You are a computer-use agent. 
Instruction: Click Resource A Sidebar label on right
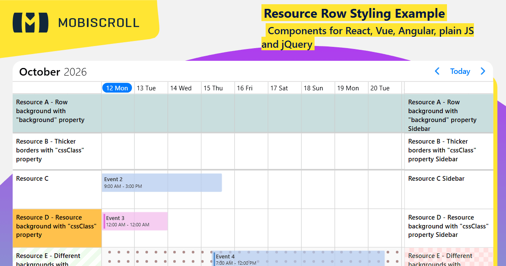[x=449, y=113]
